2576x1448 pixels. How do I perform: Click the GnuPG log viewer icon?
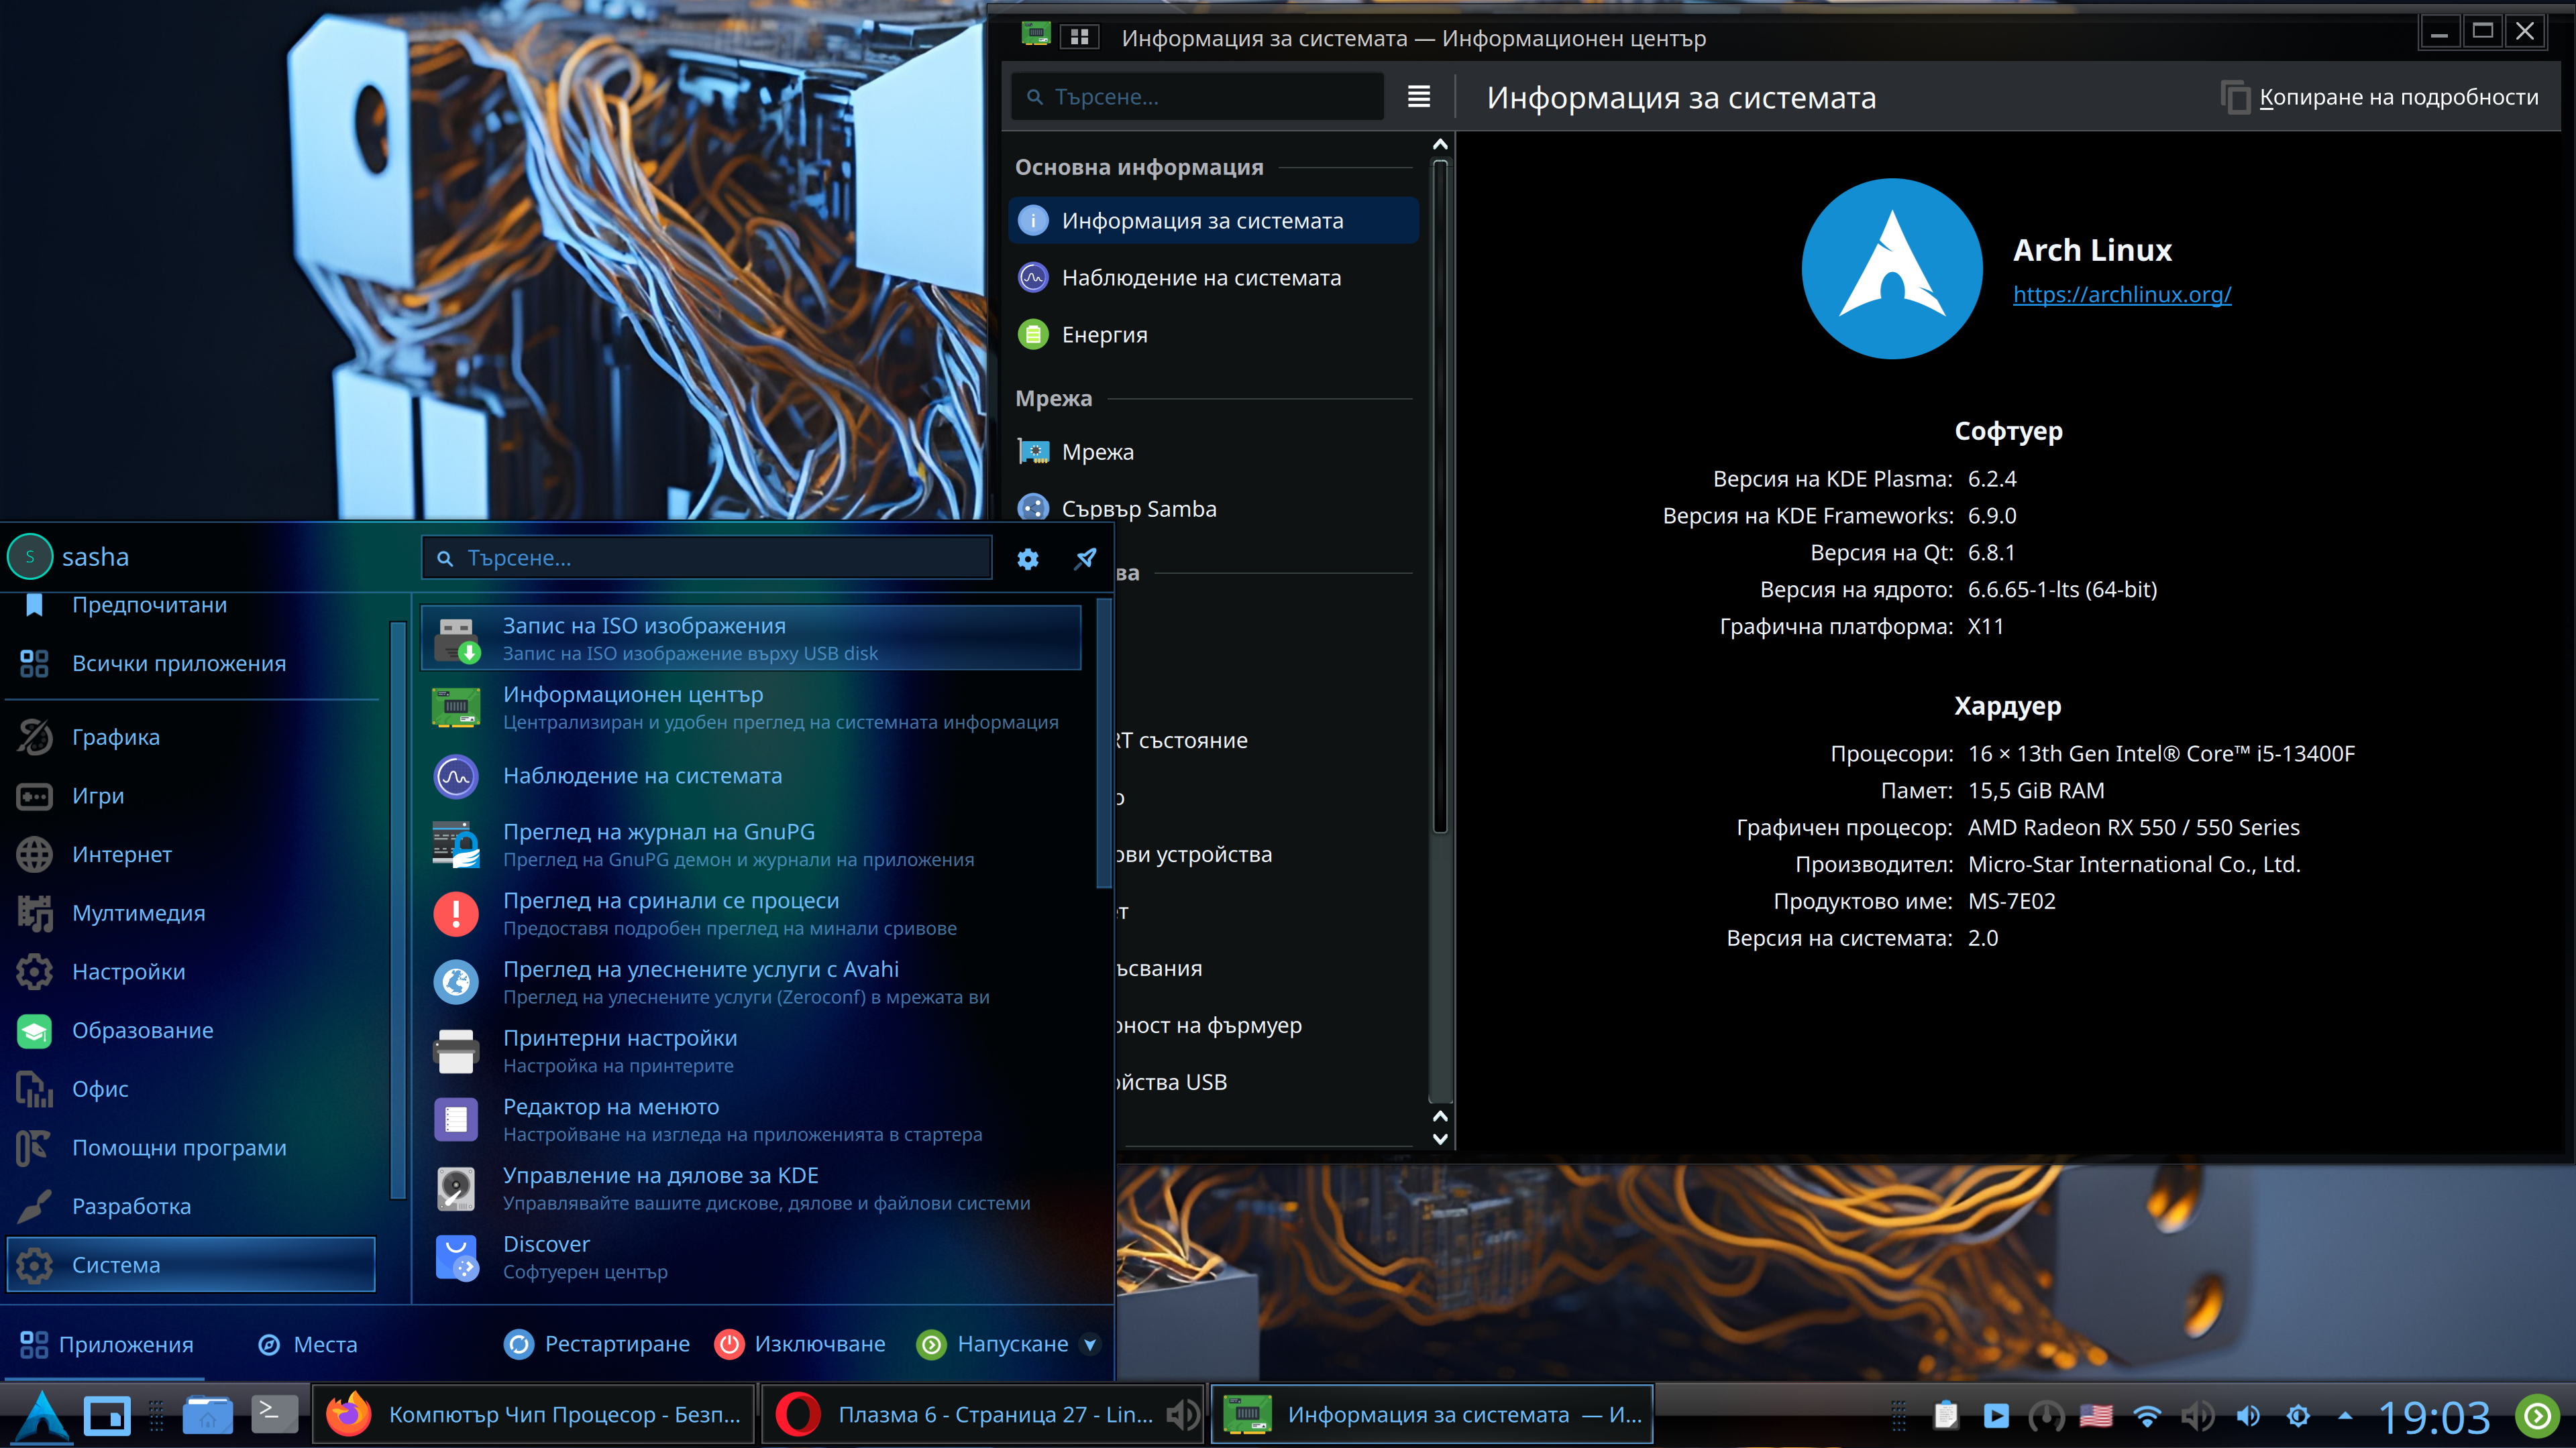coord(456,845)
